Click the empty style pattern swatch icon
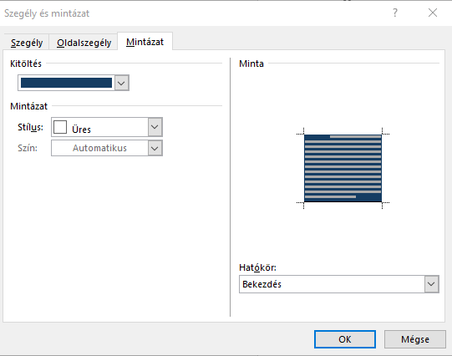 point(60,127)
